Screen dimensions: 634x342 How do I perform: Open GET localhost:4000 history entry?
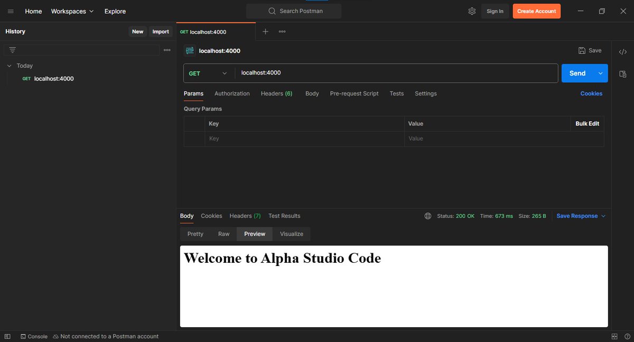[88, 79]
